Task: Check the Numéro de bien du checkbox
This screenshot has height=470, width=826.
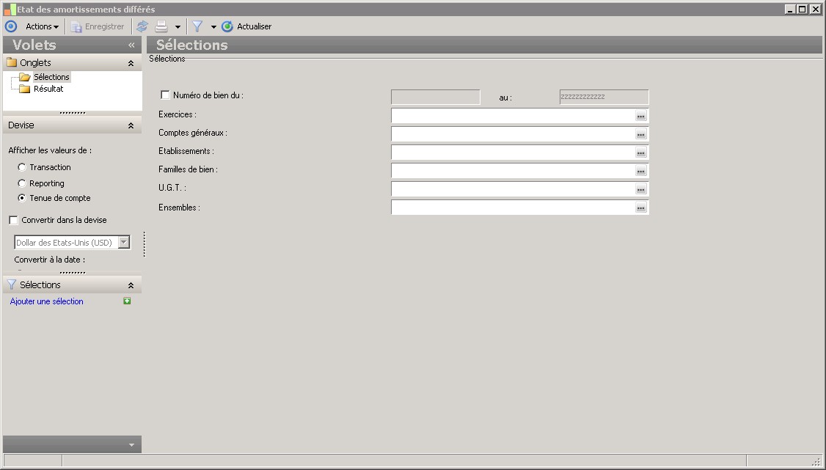Action: click(165, 95)
